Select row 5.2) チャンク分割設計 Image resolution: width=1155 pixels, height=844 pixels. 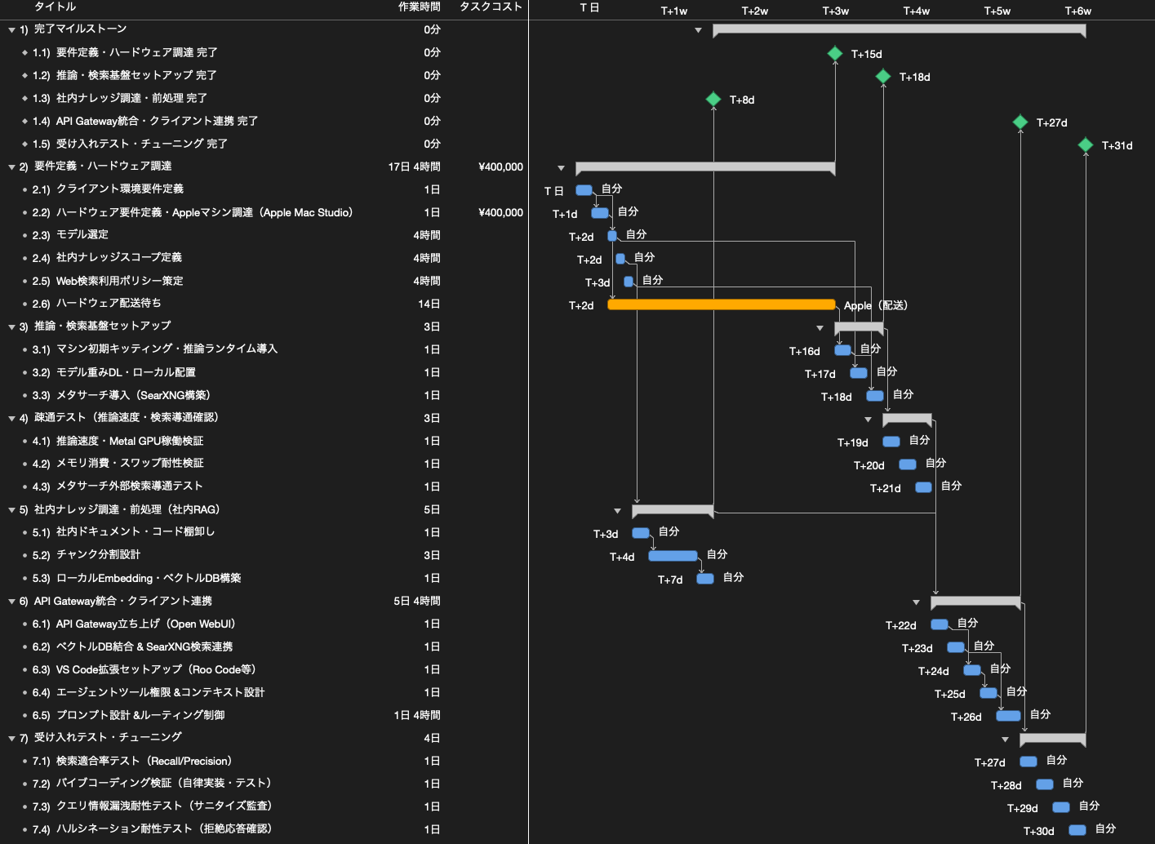[264, 555]
